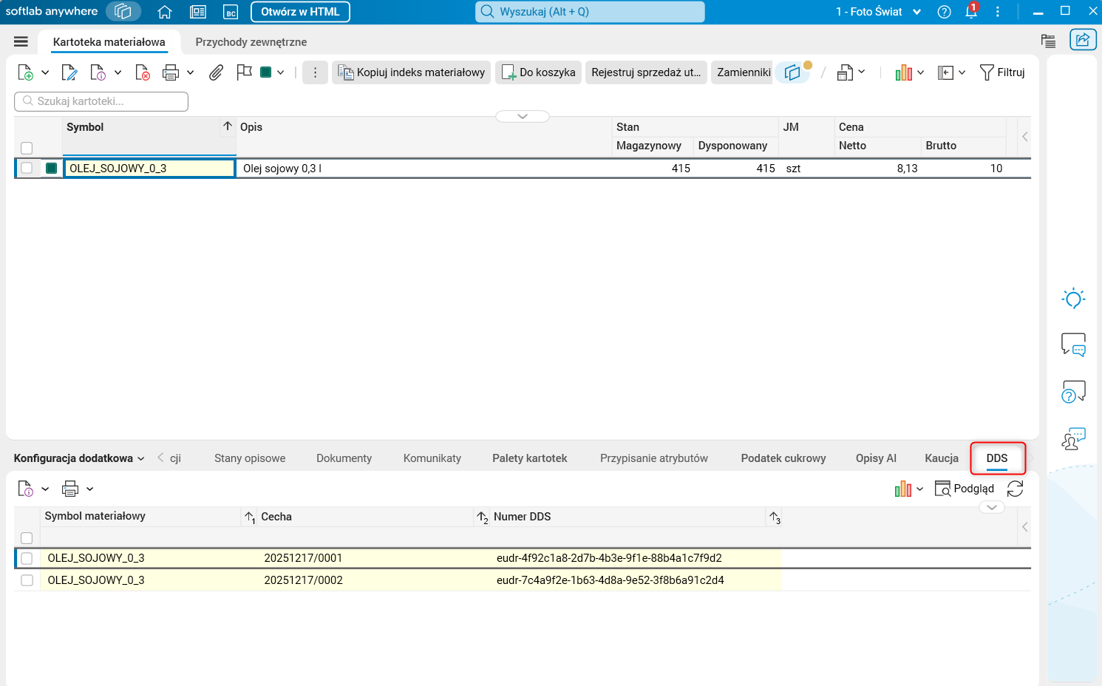Click Rejestruj sprzedaż button
Image resolution: width=1102 pixels, height=686 pixels.
646,72
